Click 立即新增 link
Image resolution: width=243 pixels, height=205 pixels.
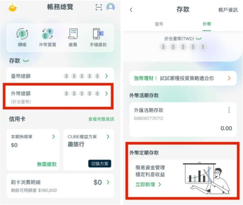pos(145,184)
